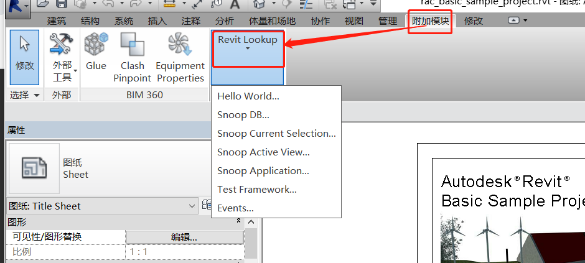Viewport: 585px width, 263px height.
Task: Click the 编辑... button for visibility overrides
Action: (185, 237)
